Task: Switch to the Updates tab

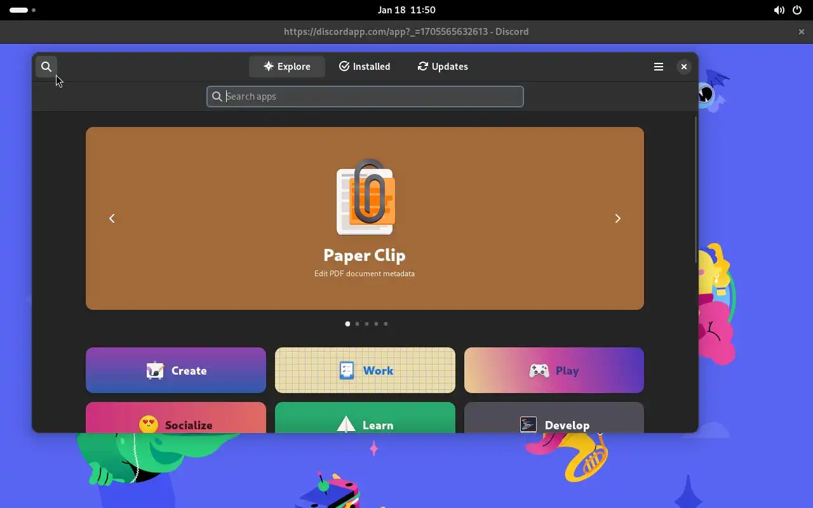Action: (x=443, y=67)
